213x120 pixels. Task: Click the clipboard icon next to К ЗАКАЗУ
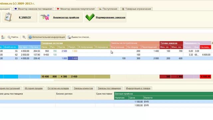click(x=8, y=17)
